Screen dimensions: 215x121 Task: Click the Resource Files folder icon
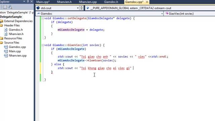1,38
